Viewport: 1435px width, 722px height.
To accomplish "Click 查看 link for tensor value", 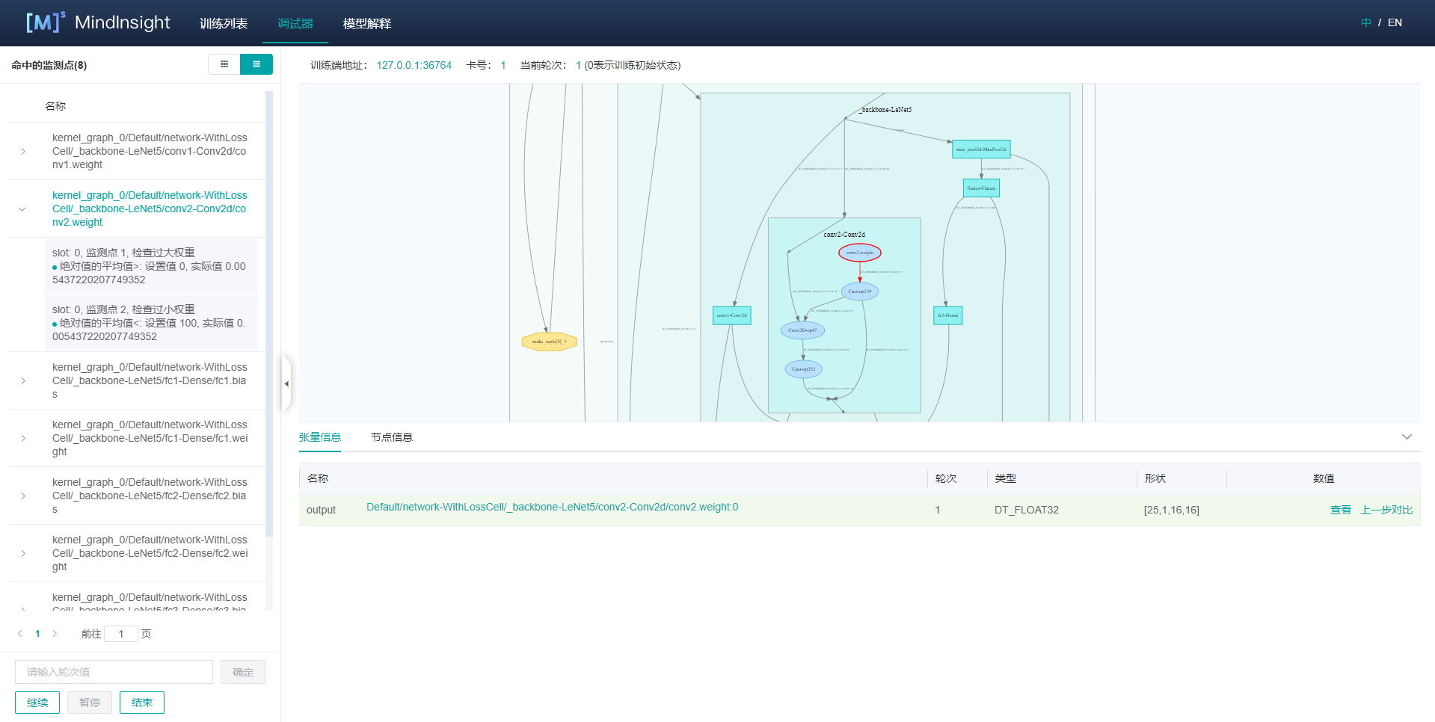I will (1340, 510).
